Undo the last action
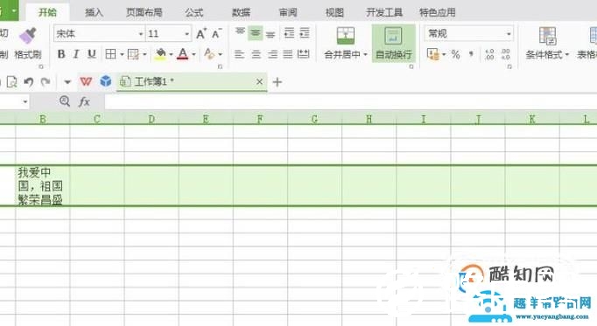This screenshot has height=326, width=597. point(29,82)
